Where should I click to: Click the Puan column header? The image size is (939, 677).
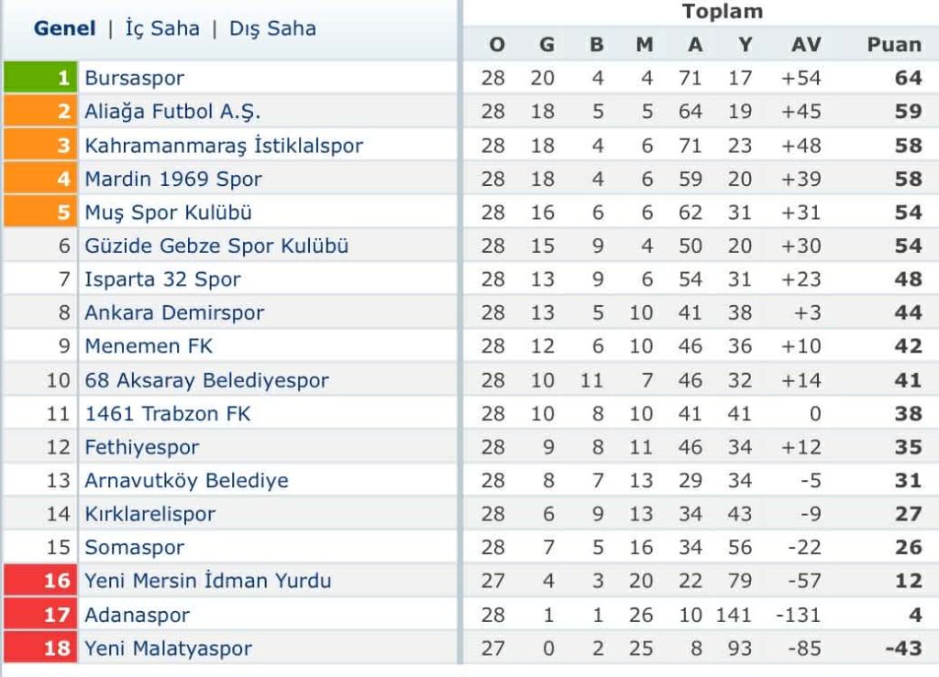tap(894, 44)
